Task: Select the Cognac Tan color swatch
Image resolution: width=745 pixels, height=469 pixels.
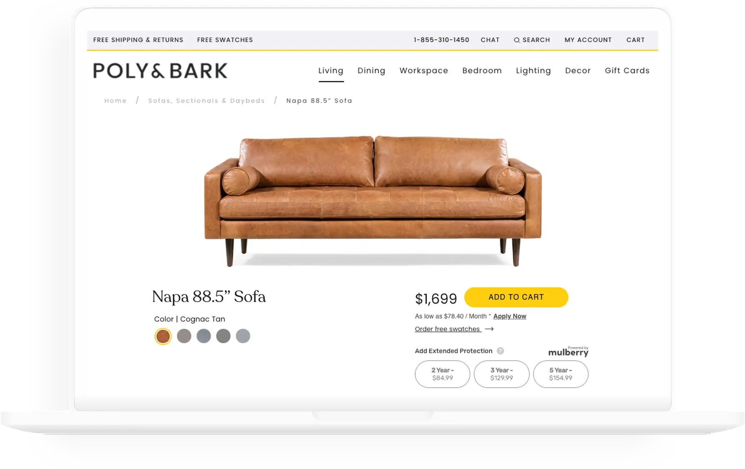Action: [163, 336]
